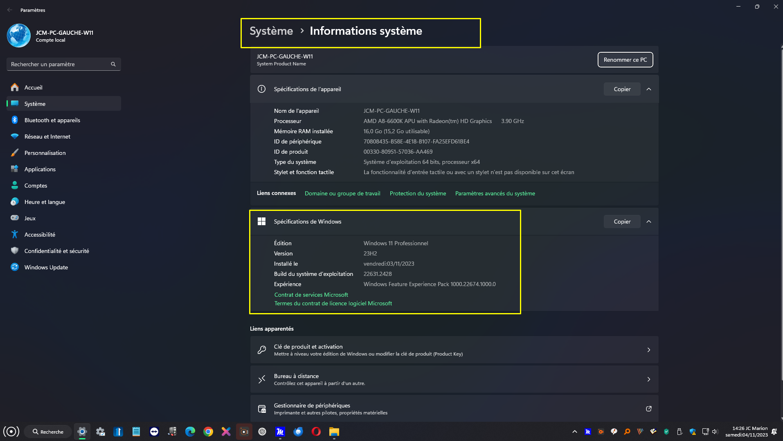Viewport: 783px width, 441px height.
Task: Open Personnalisation settings
Action: pyautogui.click(x=64, y=153)
